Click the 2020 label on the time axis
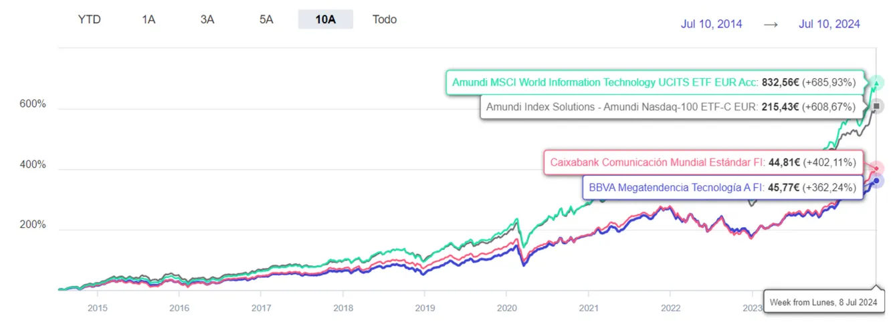891x322 pixels. click(x=506, y=308)
